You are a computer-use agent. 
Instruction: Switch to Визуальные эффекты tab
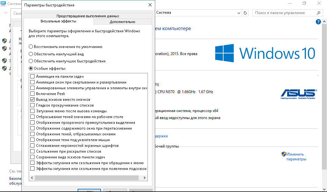(58, 21)
